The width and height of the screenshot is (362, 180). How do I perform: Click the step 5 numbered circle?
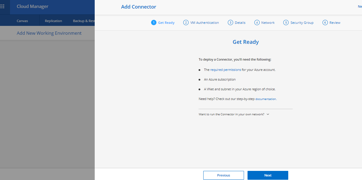coord(286,23)
